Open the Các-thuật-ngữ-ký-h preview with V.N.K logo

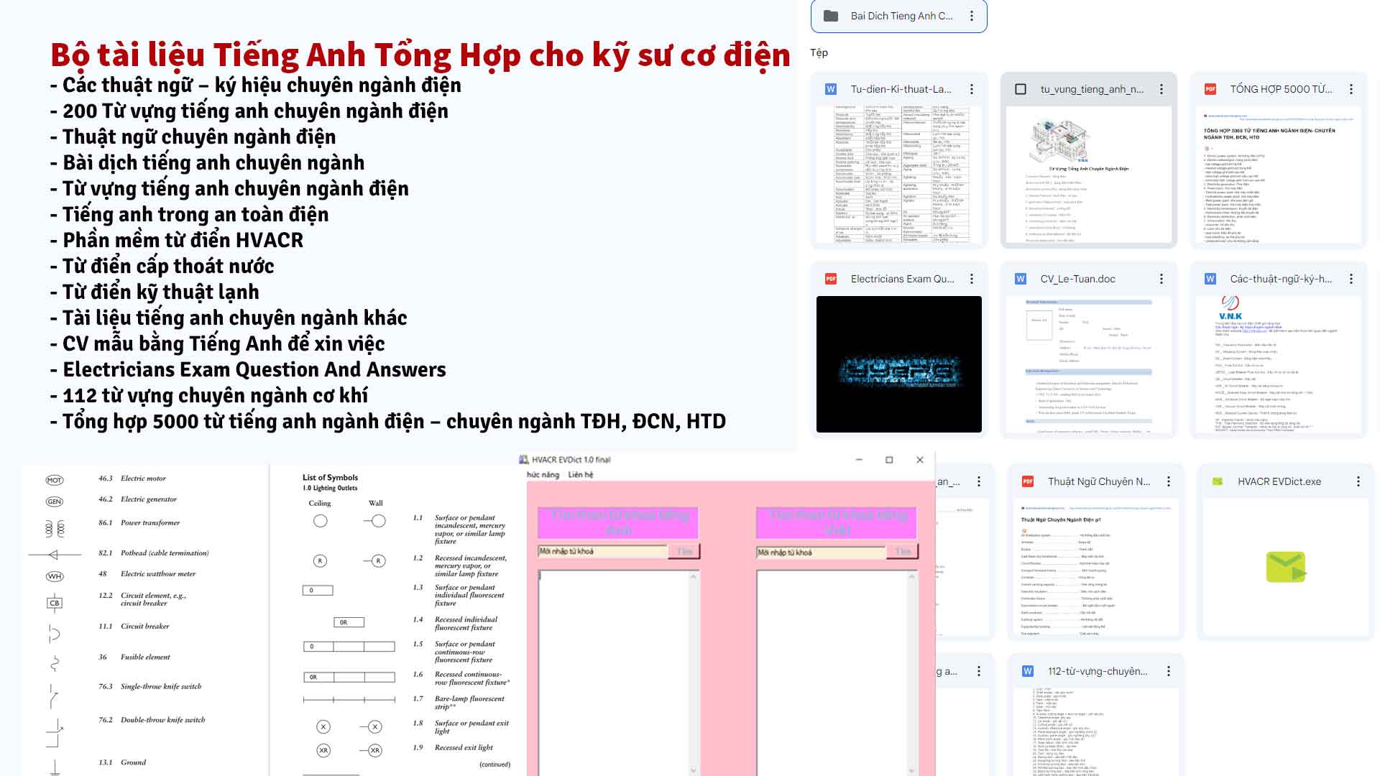(x=1279, y=364)
